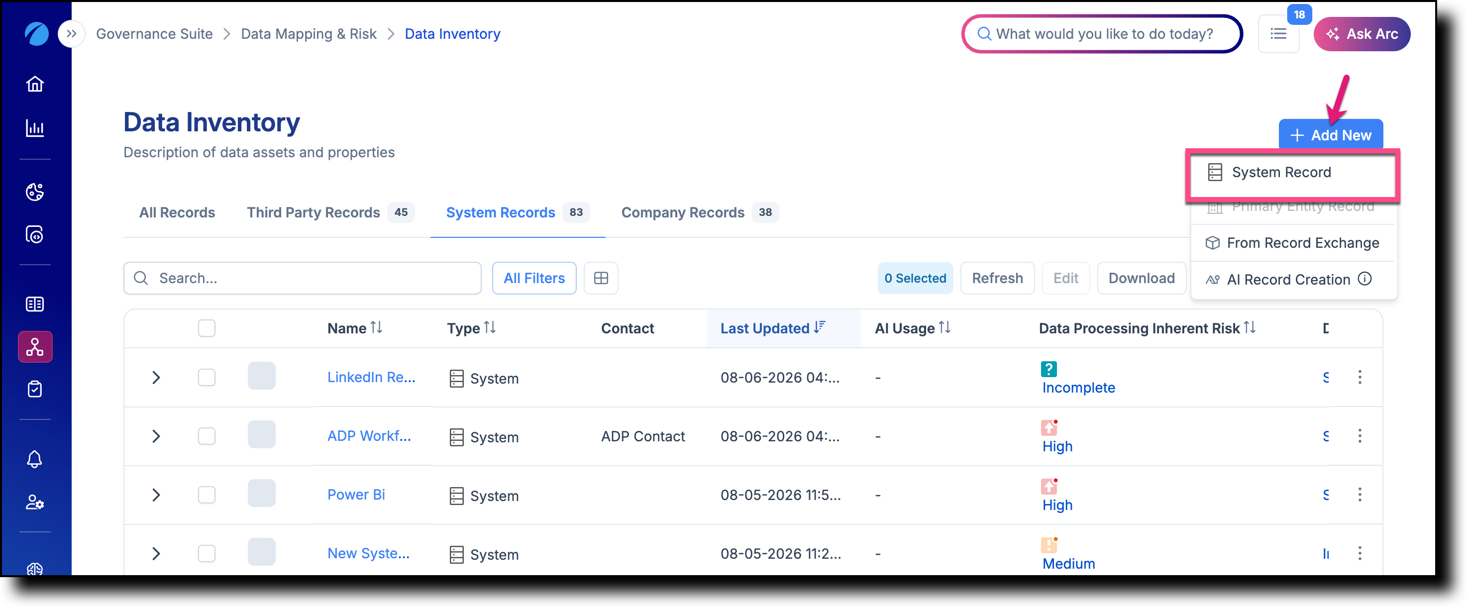Switch to Company Records tab

coord(699,212)
